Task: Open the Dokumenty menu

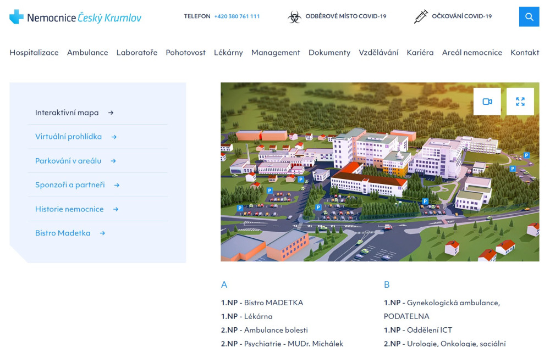Action: pos(329,53)
